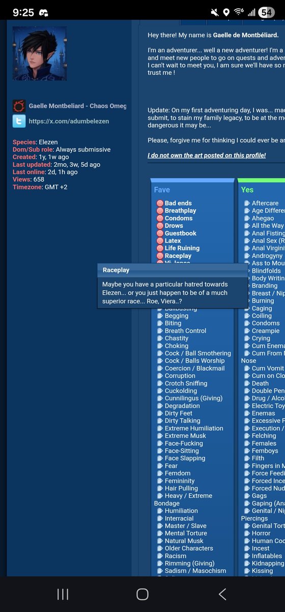Click the Raceplay tooltip title bar

(173, 270)
